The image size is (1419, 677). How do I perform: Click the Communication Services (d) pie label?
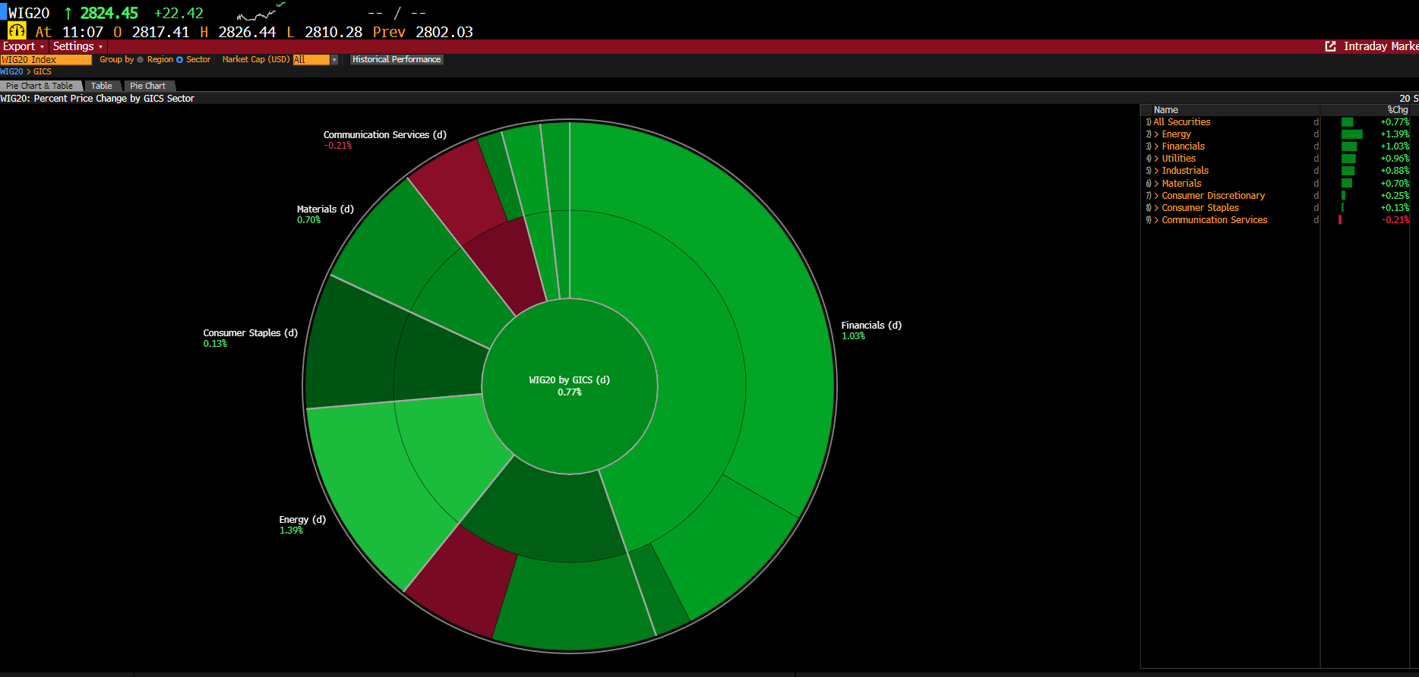(385, 135)
